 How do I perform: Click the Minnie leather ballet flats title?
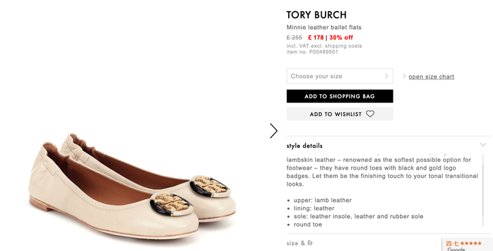click(x=324, y=27)
